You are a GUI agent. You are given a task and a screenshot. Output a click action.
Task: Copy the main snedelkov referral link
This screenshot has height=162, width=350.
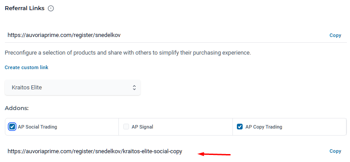click(x=335, y=35)
